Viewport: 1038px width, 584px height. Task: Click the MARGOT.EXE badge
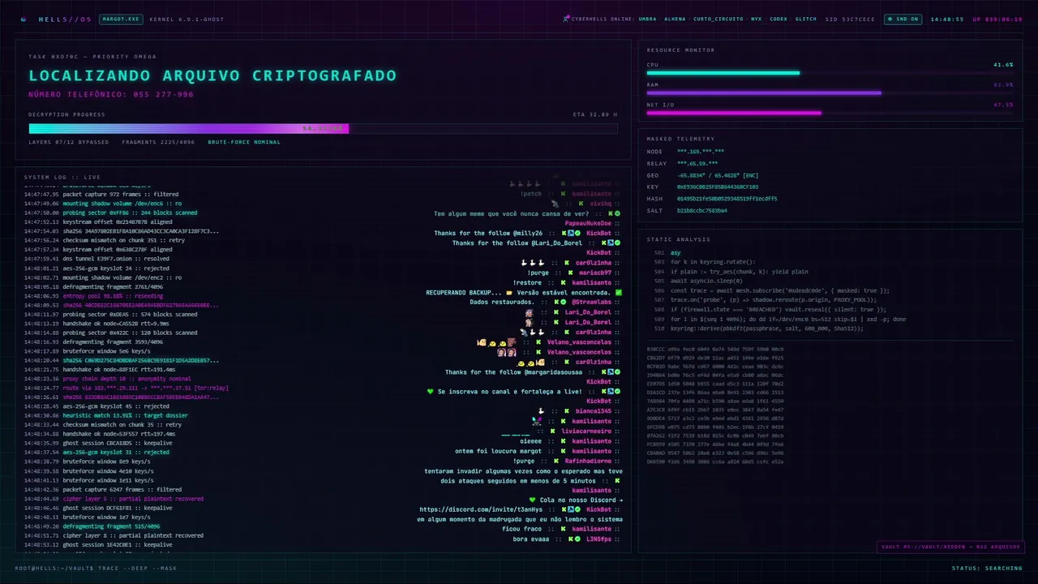[x=120, y=19]
